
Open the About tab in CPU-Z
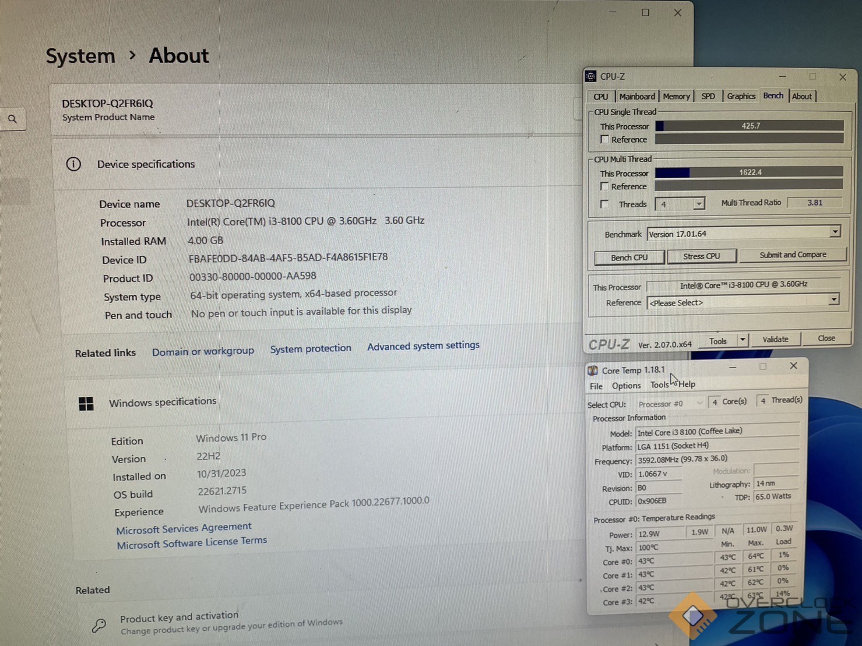tap(801, 96)
